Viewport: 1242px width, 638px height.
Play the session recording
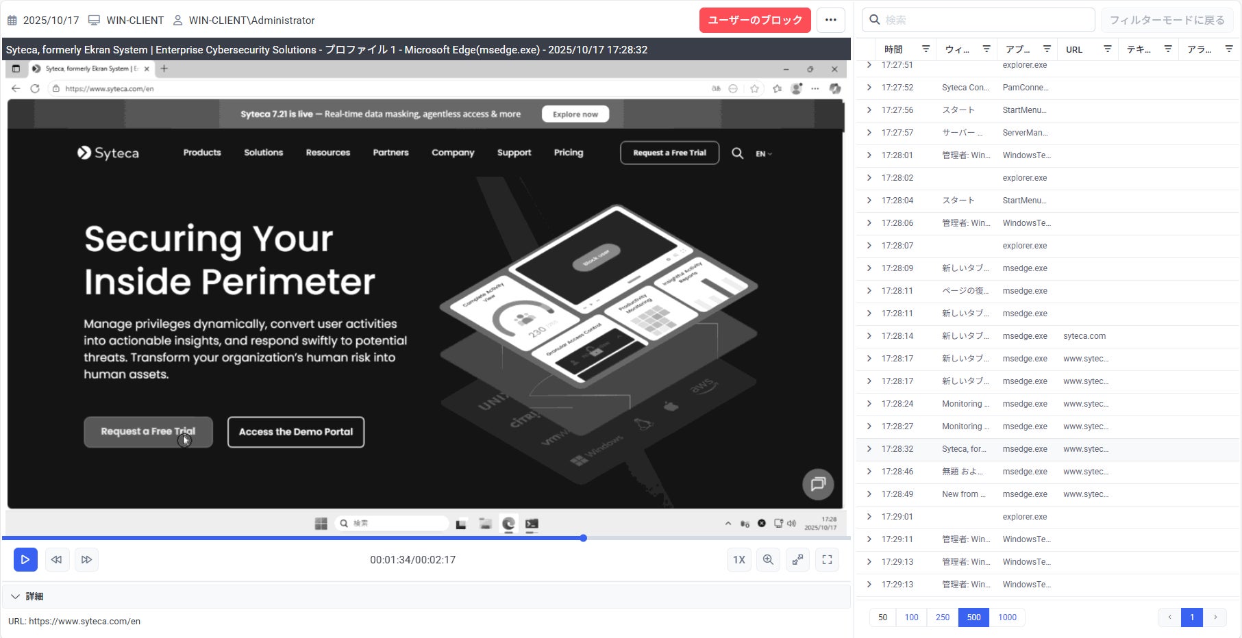click(x=25, y=559)
